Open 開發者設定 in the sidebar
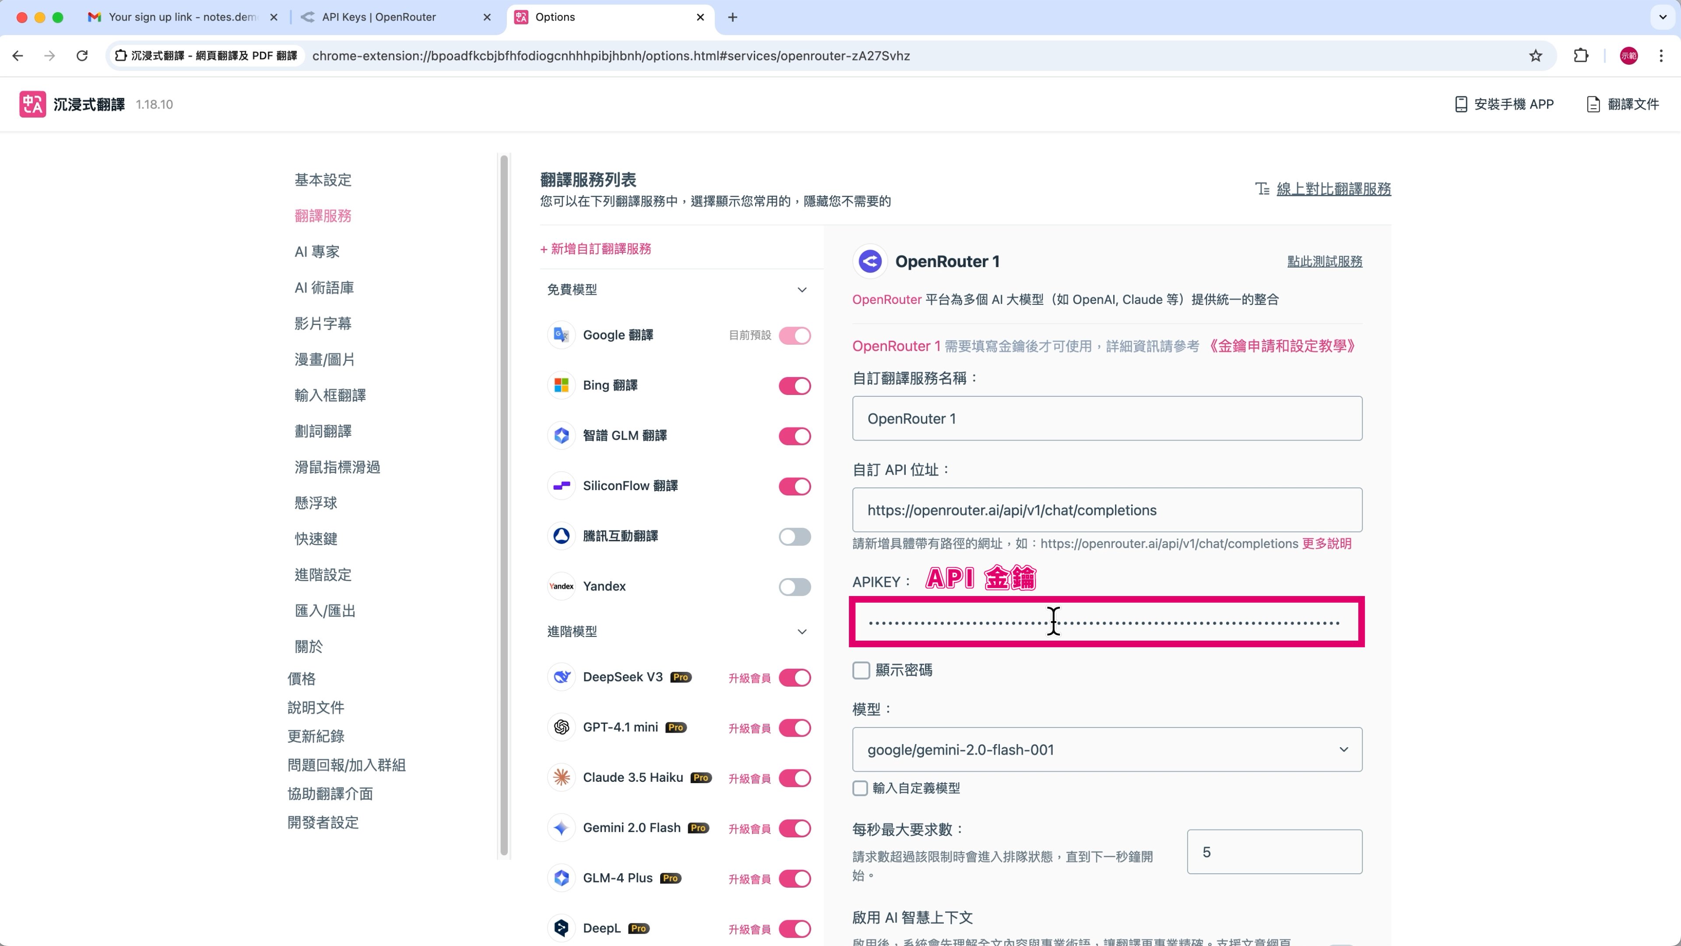The image size is (1681, 946). coord(323,822)
